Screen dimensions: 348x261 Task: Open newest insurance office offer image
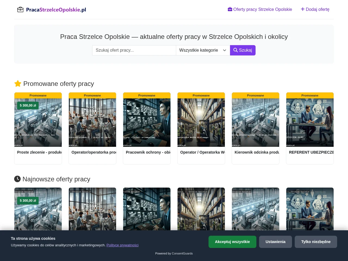tap(310, 209)
